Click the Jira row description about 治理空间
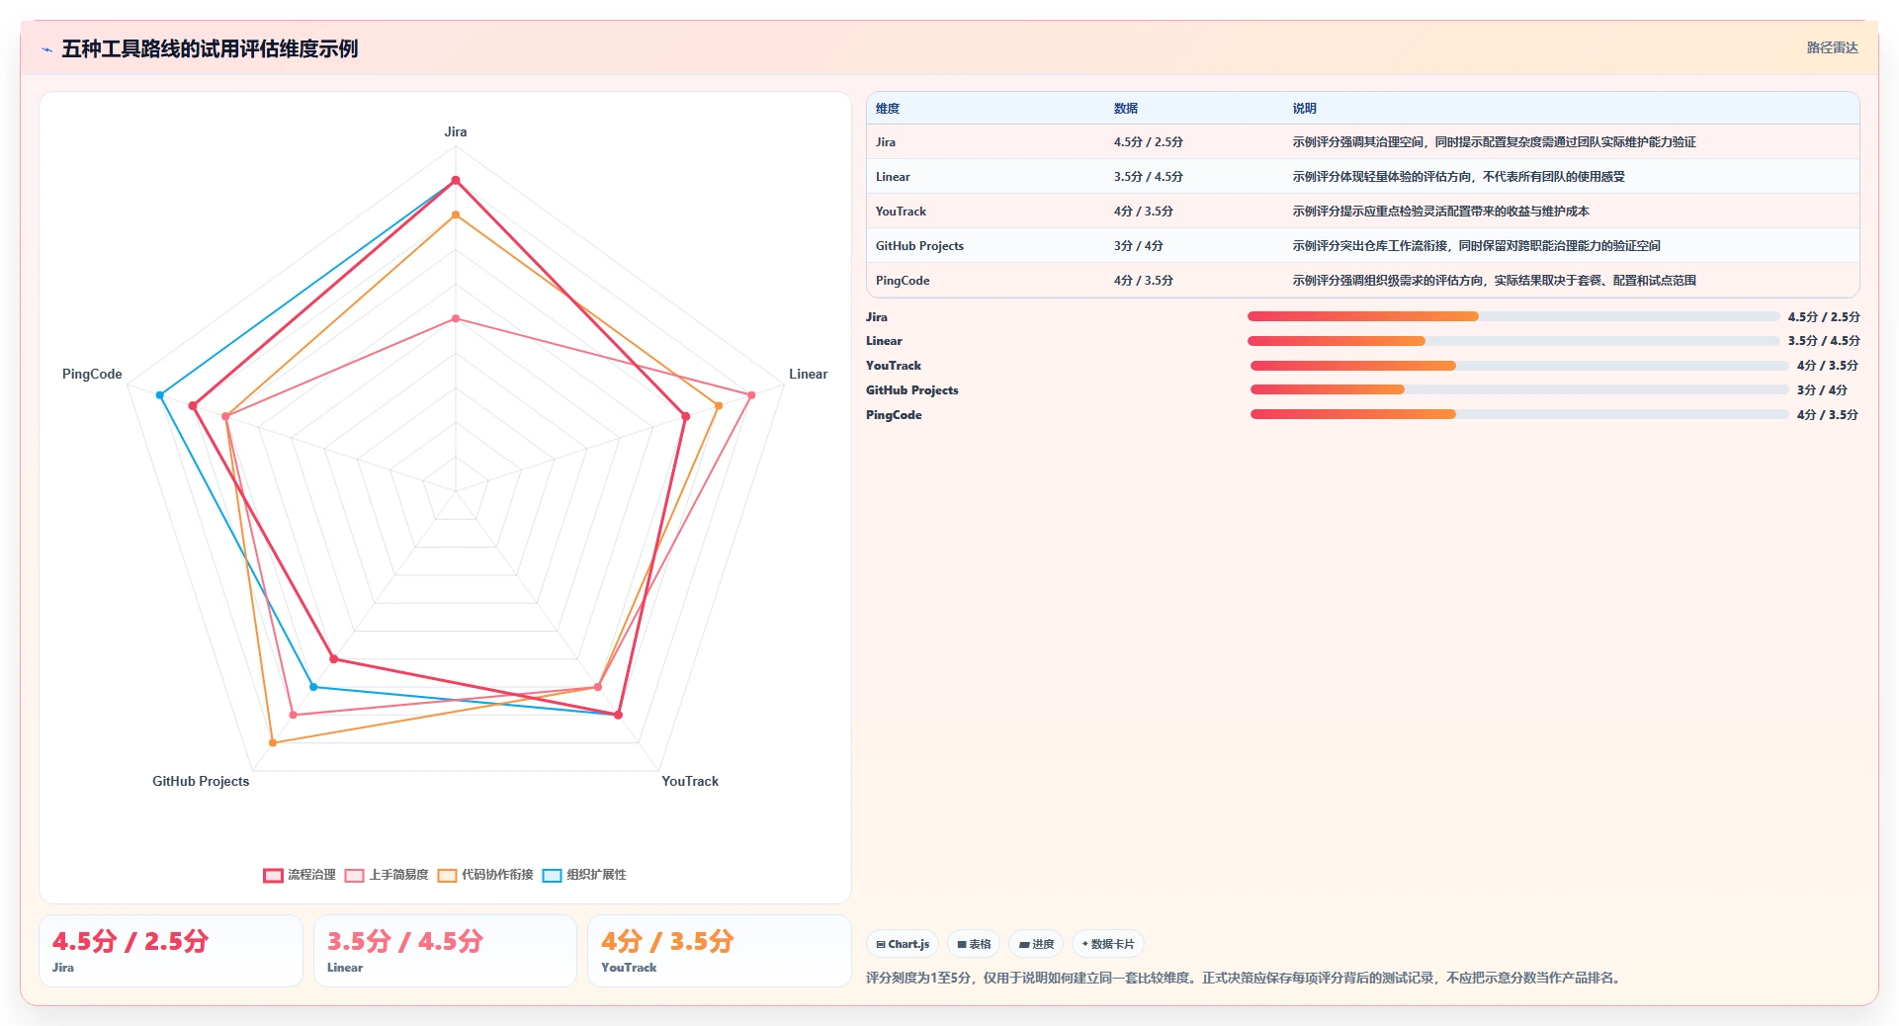Image resolution: width=1899 pixels, height=1026 pixels. (1494, 142)
